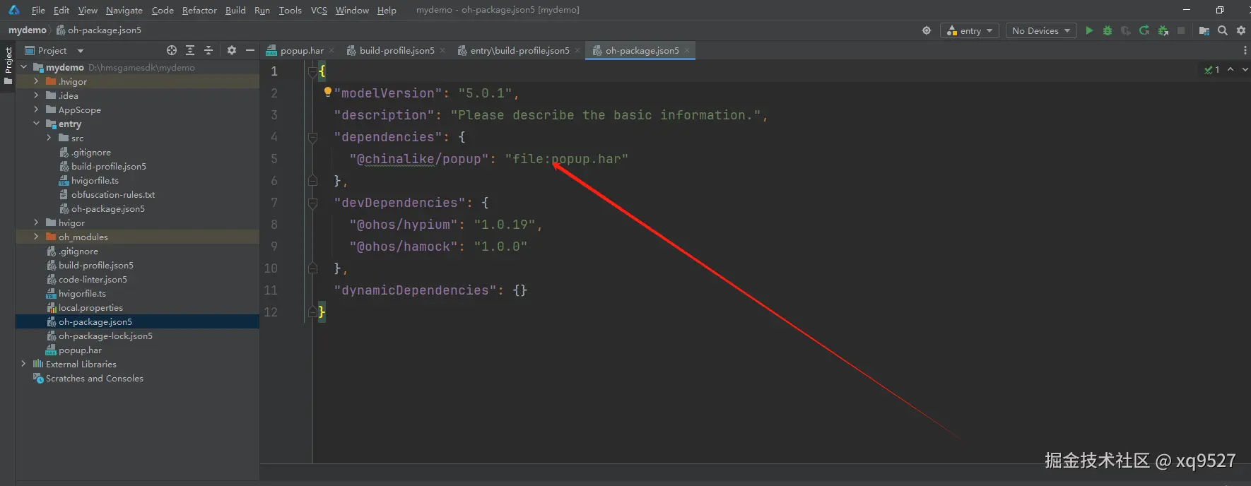This screenshot has width=1251, height=486.
Task: Expand the AppScope folder
Action: [36, 109]
